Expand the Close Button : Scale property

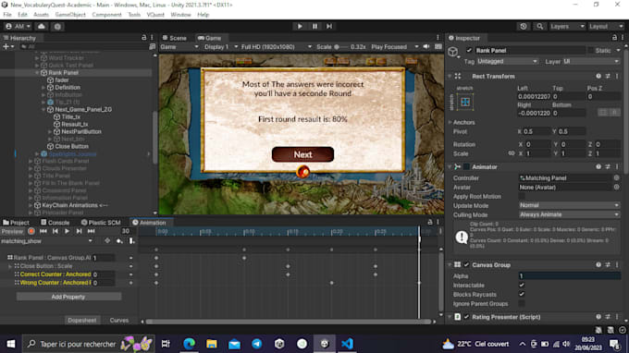point(9,266)
